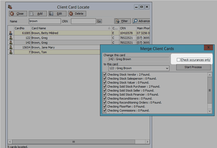This screenshot has width=217, height=148.
Task: Maximize the Client Card Locate window
Action: pyautogui.click(x=142, y=7)
